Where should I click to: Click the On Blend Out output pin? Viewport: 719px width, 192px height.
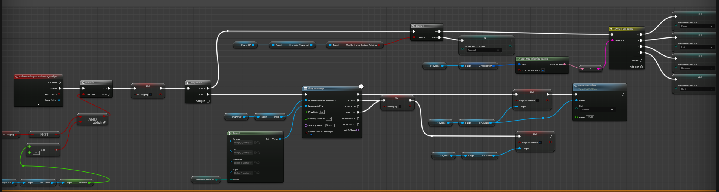point(358,106)
